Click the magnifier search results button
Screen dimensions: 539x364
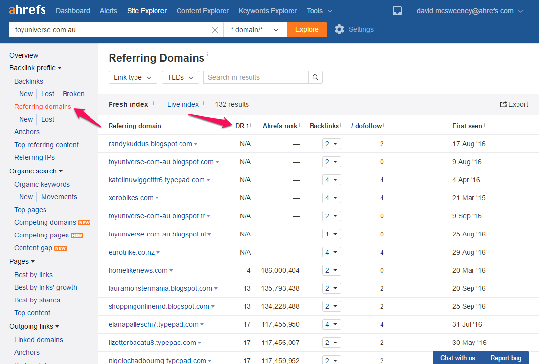click(315, 77)
